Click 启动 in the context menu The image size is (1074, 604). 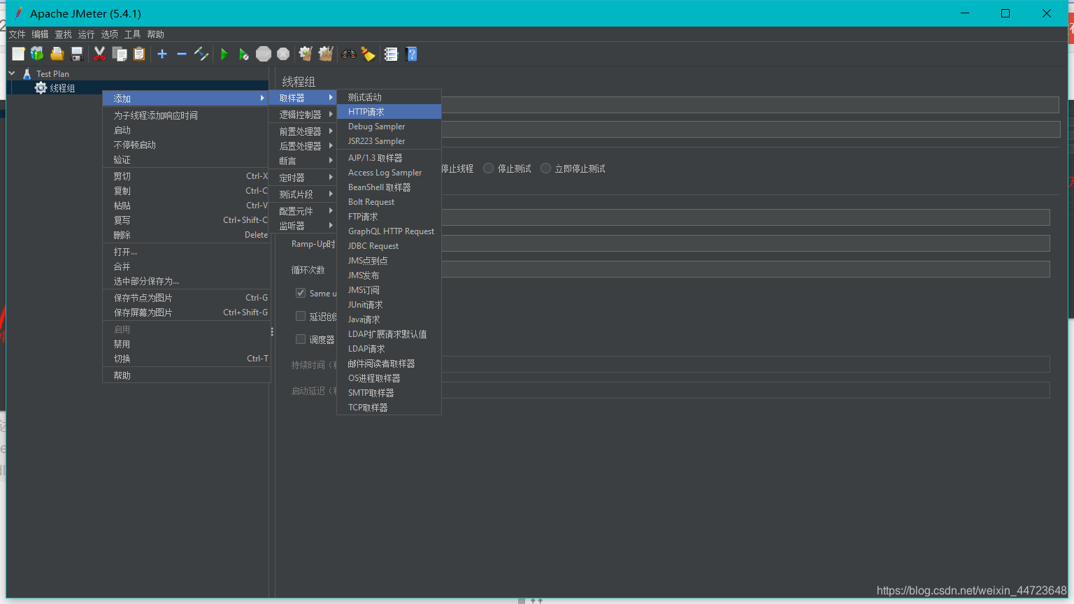click(x=185, y=130)
